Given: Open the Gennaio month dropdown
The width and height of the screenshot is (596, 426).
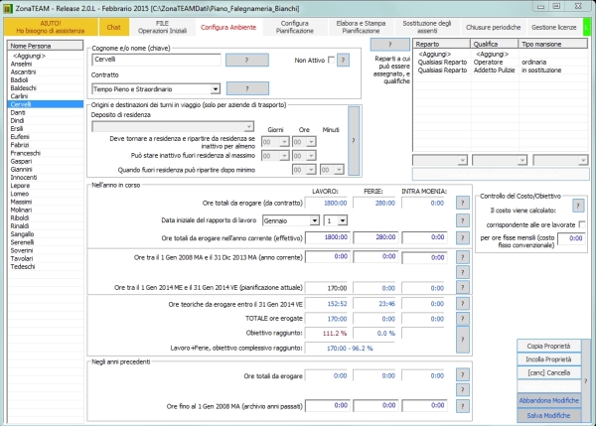Looking at the screenshot, I should click(291, 220).
